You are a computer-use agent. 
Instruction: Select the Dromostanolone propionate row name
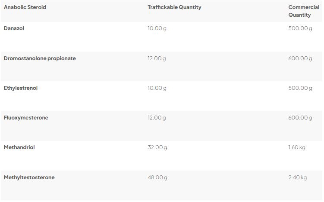coord(40,58)
